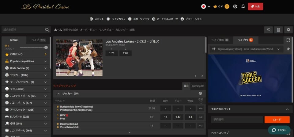294x137 pixels.
Task: Show next featured match arrow
Action: pos(202,76)
